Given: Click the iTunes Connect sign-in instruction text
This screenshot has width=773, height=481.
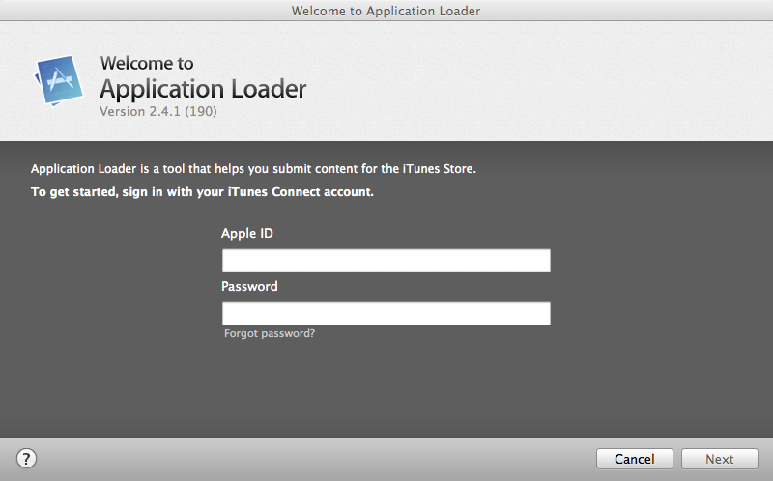Looking at the screenshot, I should tap(202, 191).
